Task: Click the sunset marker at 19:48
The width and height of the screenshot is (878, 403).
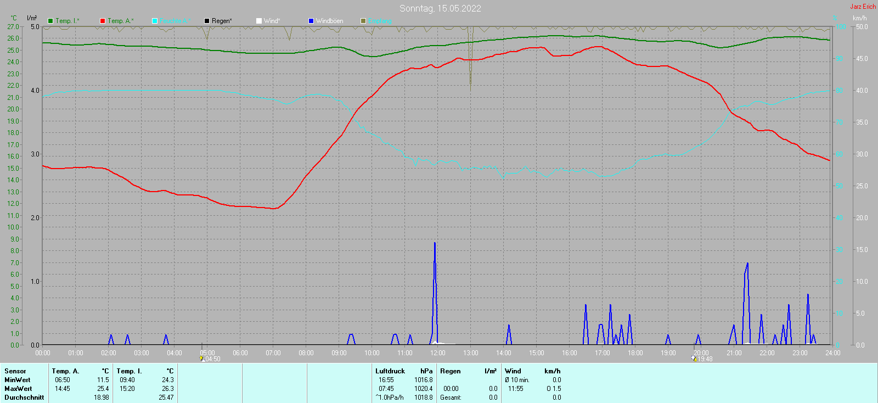Action: (695, 359)
